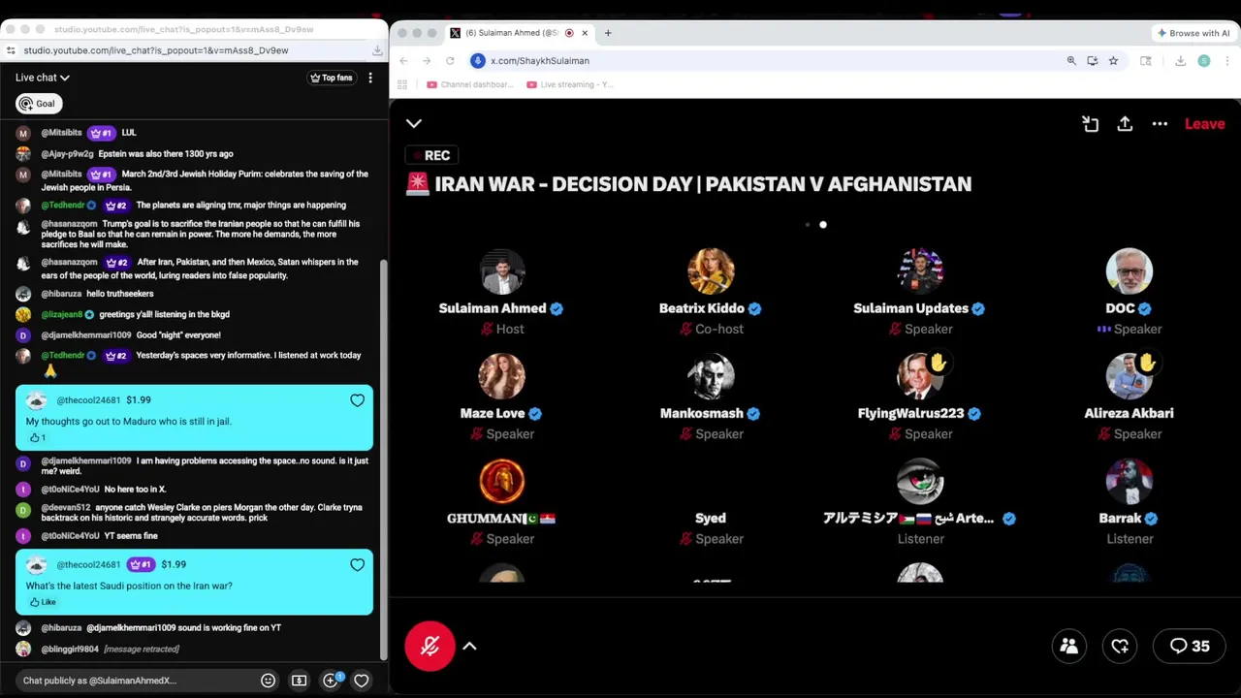Open Sulaiman Updates speaker avatar
Screen dimensions: 1241x698
[920, 271]
